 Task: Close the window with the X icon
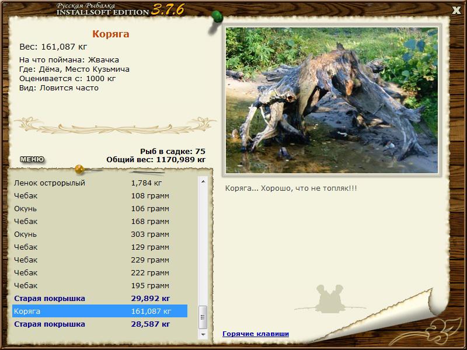pos(456,10)
